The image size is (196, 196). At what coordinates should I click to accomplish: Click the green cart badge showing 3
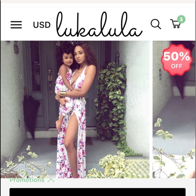[x=181, y=19]
